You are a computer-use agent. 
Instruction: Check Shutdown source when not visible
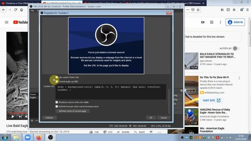56,102
